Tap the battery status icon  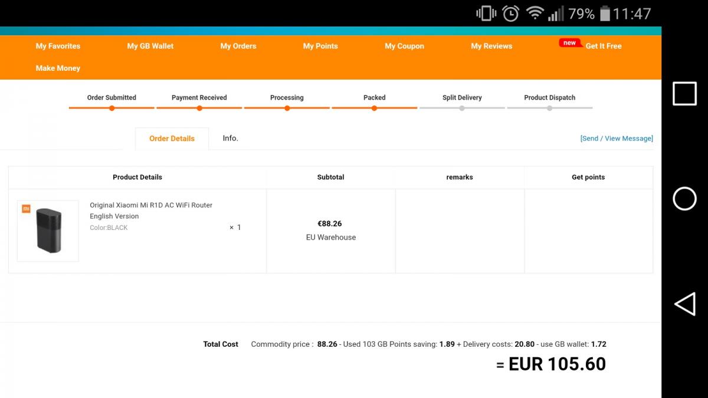[605, 13]
